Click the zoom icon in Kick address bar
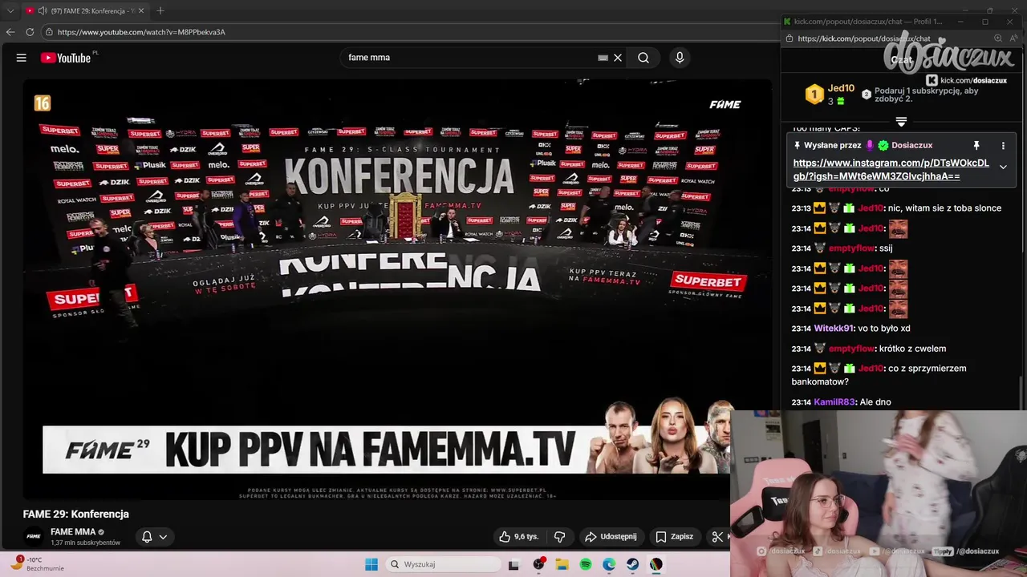Image resolution: width=1027 pixels, height=577 pixels. coord(998,38)
